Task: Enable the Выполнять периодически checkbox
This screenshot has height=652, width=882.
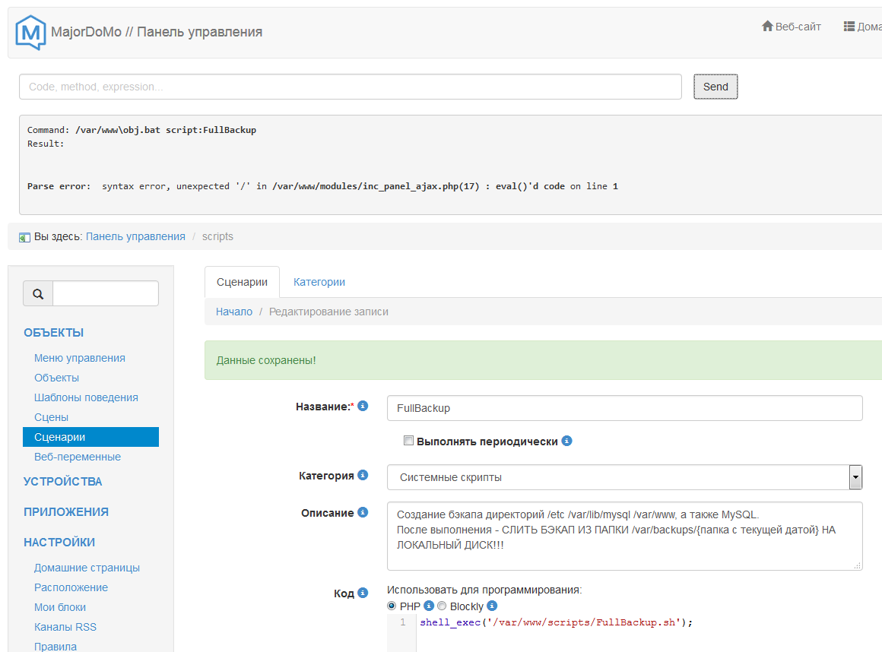Action: click(408, 441)
